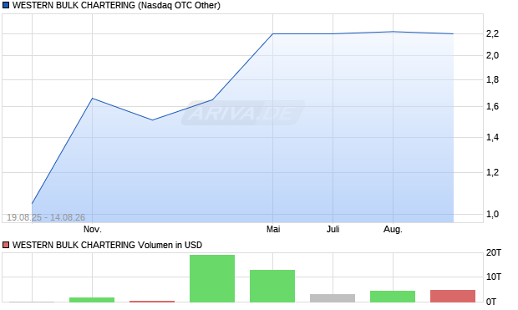The height and width of the screenshot is (310, 518).
Task: Click the 2,0 price axis value
Action: coord(492,55)
